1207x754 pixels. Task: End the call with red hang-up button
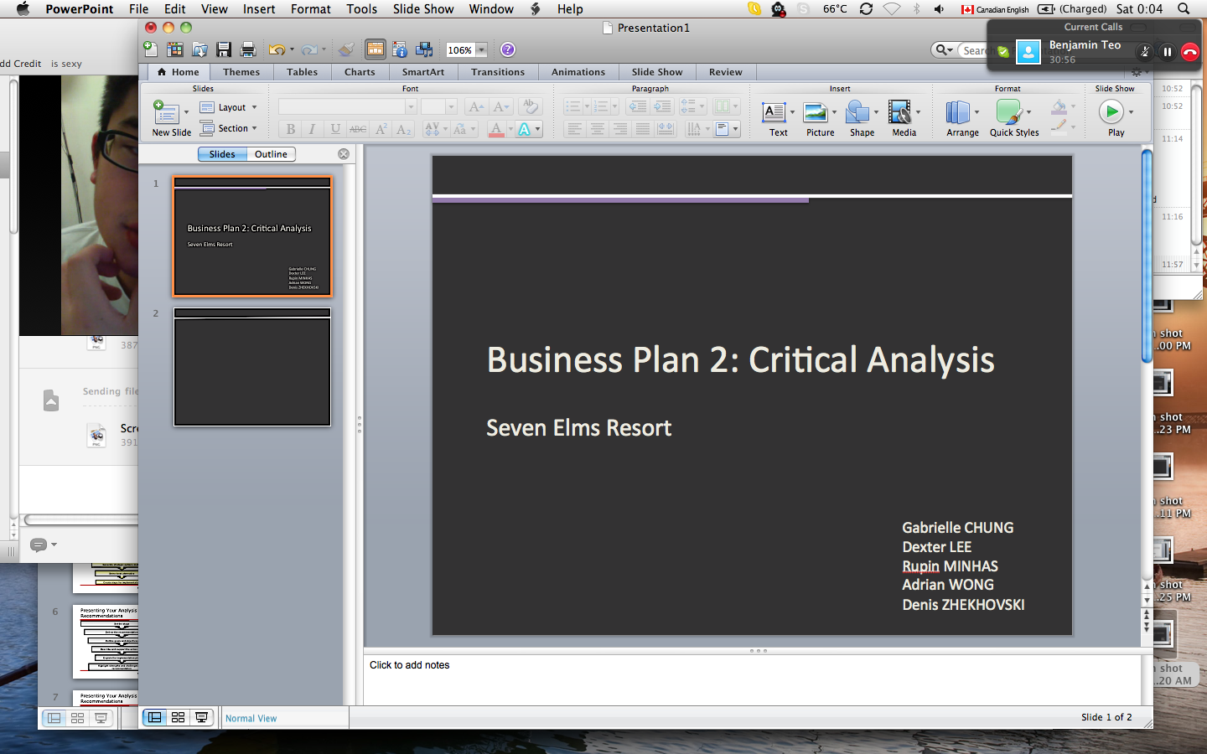(1189, 52)
